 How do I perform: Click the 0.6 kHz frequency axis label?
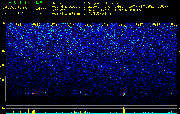[x=3, y=108]
